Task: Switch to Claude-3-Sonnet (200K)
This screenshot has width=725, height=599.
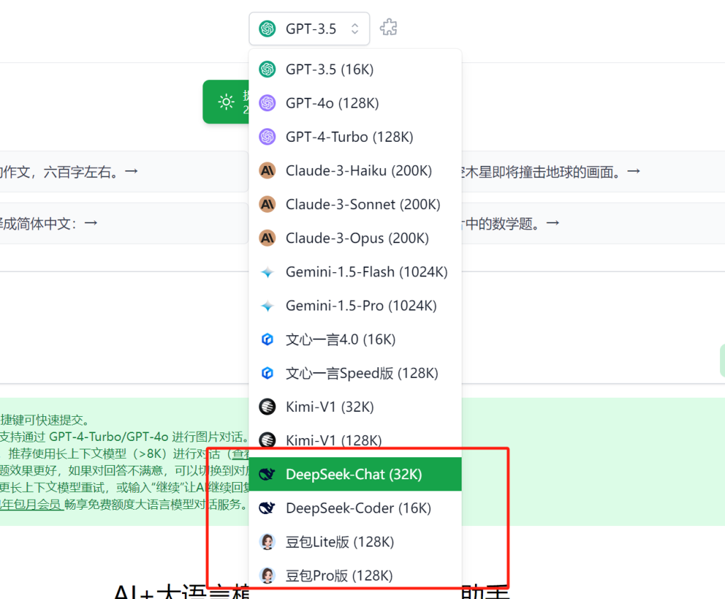Action: click(355, 204)
